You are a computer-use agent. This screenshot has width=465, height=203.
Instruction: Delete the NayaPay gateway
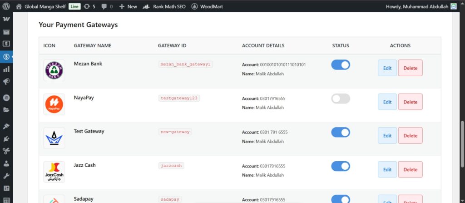pos(411,102)
